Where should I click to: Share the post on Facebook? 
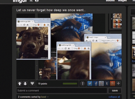click(96, 84)
